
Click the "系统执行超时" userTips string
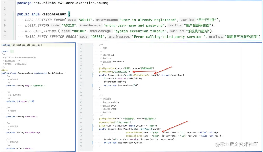tap(198, 31)
